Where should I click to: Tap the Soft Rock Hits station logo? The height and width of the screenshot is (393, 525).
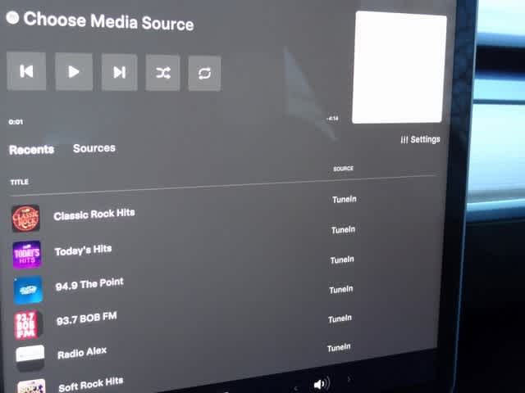(32, 386)
